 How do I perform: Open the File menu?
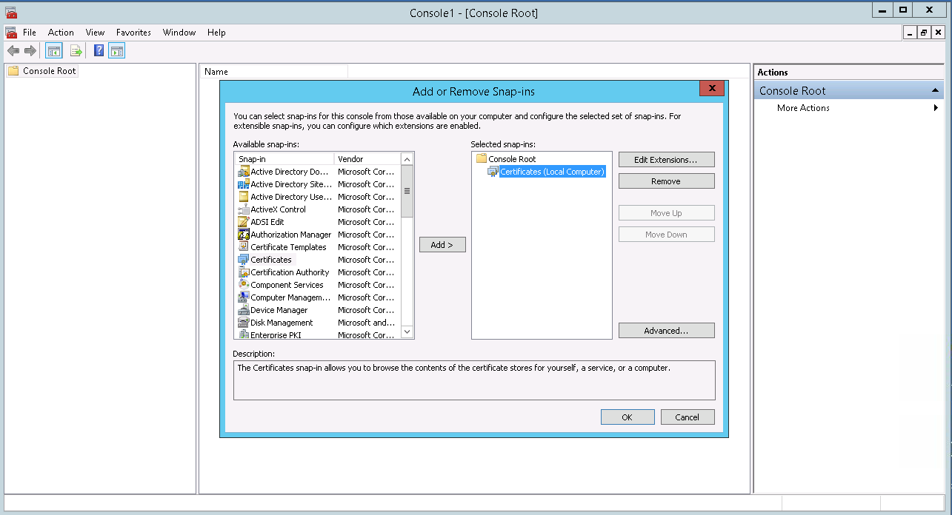click(x=30, y=33)
